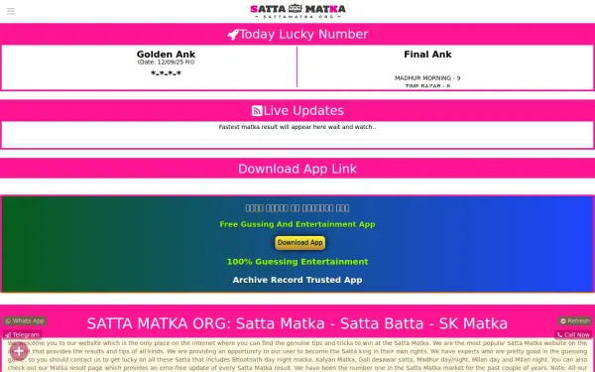Click the yellow Download App button
Image resolution: width=595 pixels, height=372 pixels.
[x=299, y=243]
